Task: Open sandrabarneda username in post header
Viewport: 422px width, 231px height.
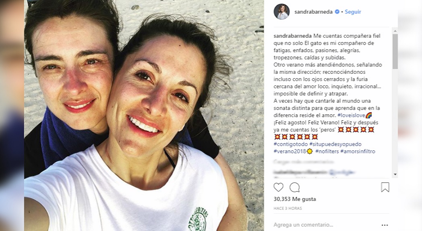Action: click(x=314, y=12)
